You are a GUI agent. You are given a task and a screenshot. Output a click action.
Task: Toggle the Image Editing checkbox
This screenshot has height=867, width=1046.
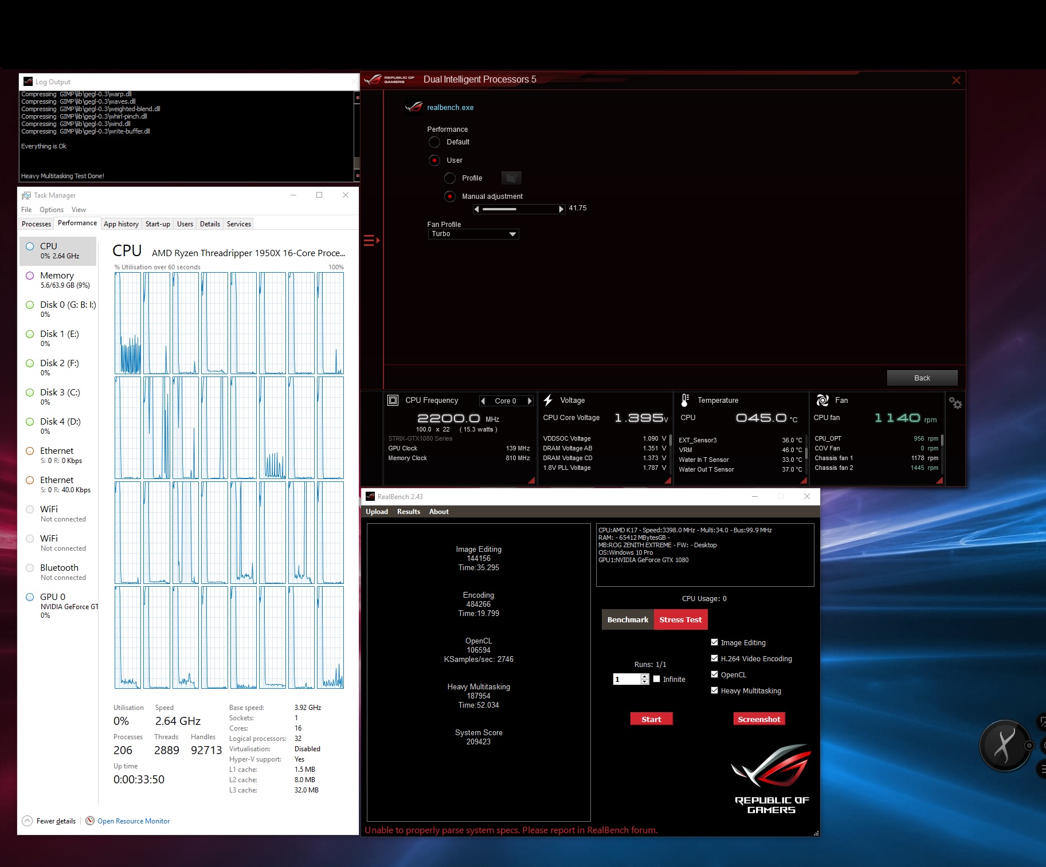pos(714,642)
